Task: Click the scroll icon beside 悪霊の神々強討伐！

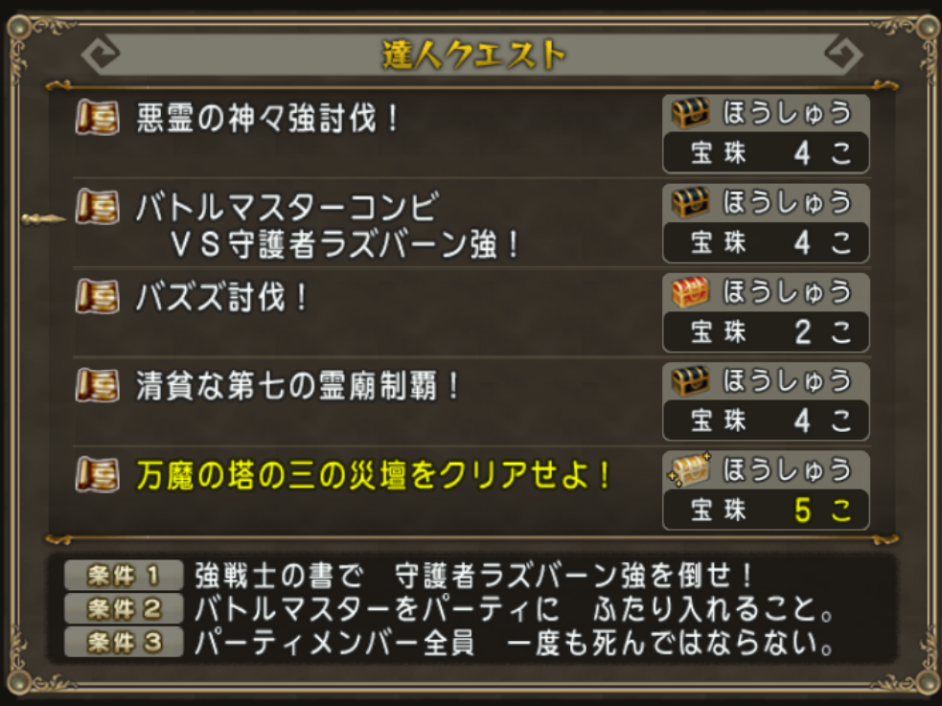Action: coord(98,118)
